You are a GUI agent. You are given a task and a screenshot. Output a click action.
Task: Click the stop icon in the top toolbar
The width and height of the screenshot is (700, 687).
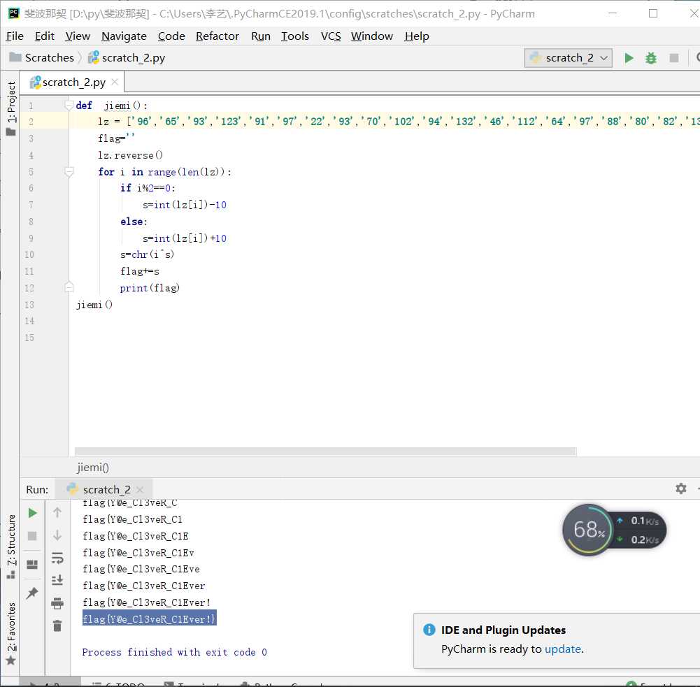pyautogui.click(x=674, y=58)
